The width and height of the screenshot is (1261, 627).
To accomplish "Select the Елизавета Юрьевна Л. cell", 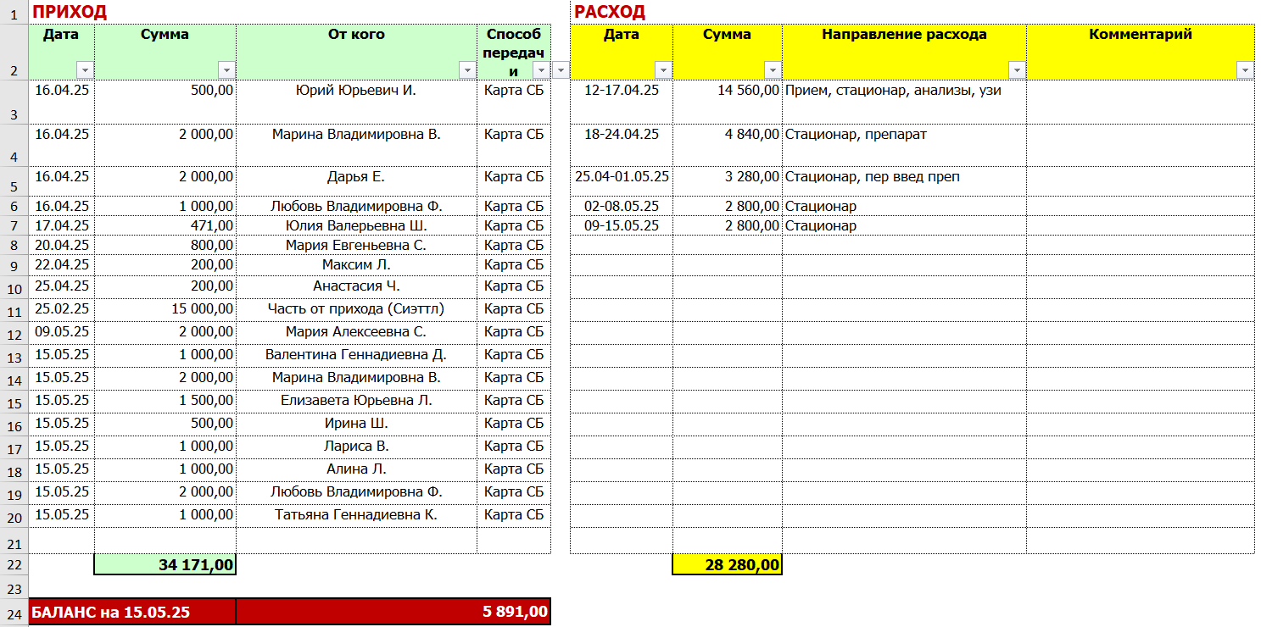I will point(357,401).
